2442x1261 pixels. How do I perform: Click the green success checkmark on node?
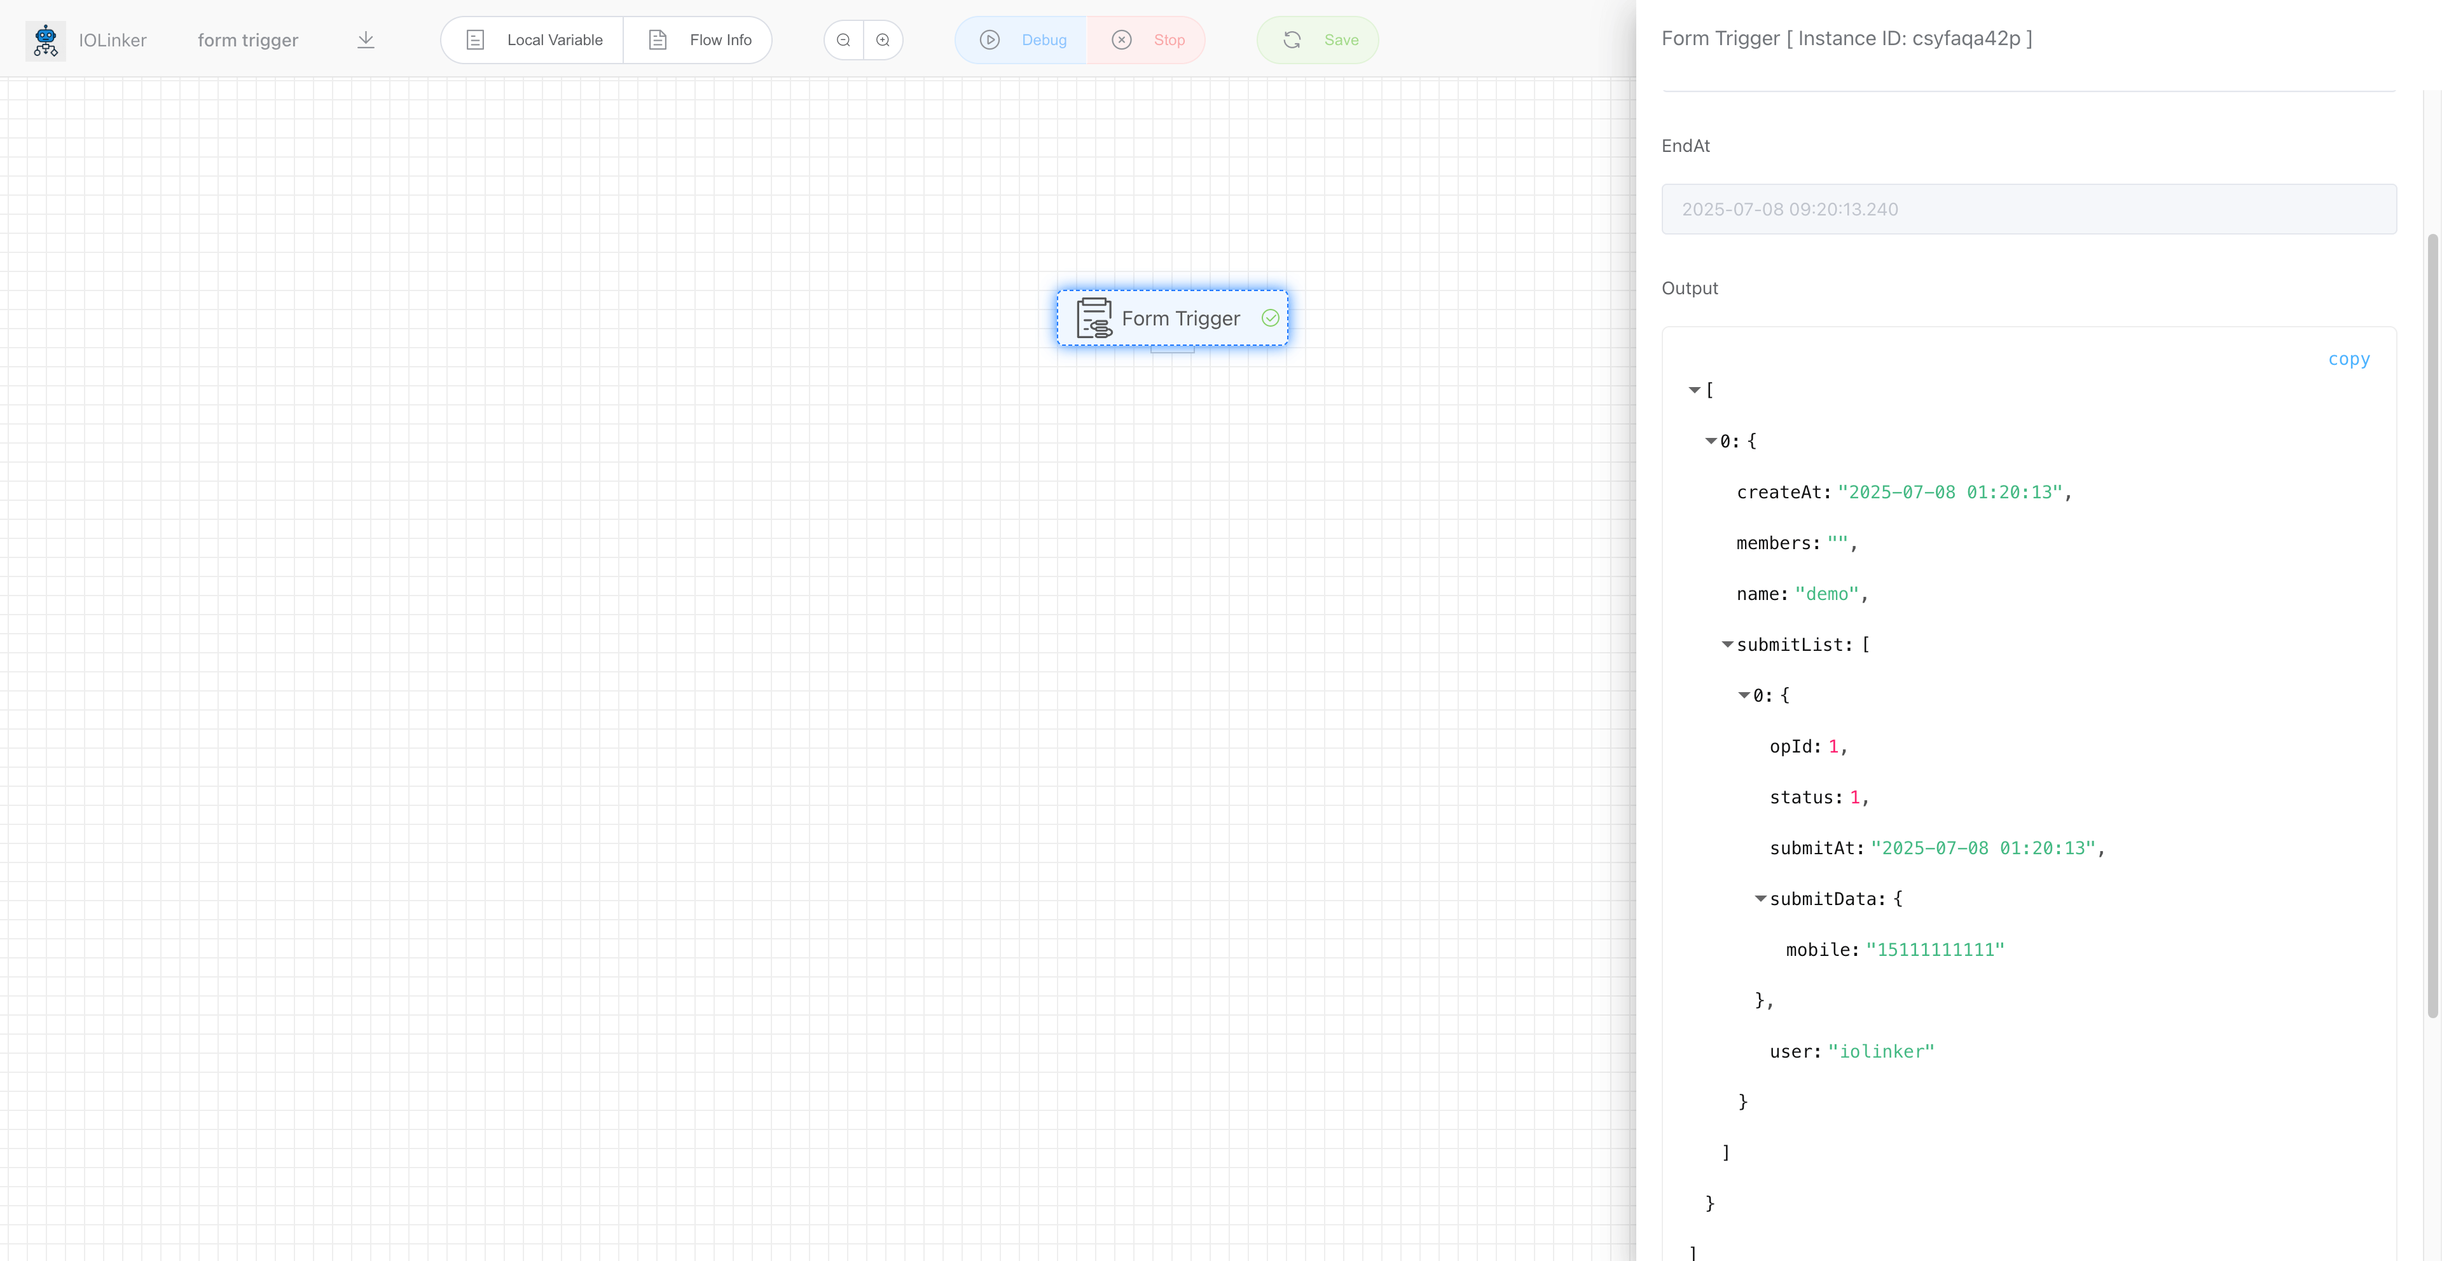[x=1271, y=318]
